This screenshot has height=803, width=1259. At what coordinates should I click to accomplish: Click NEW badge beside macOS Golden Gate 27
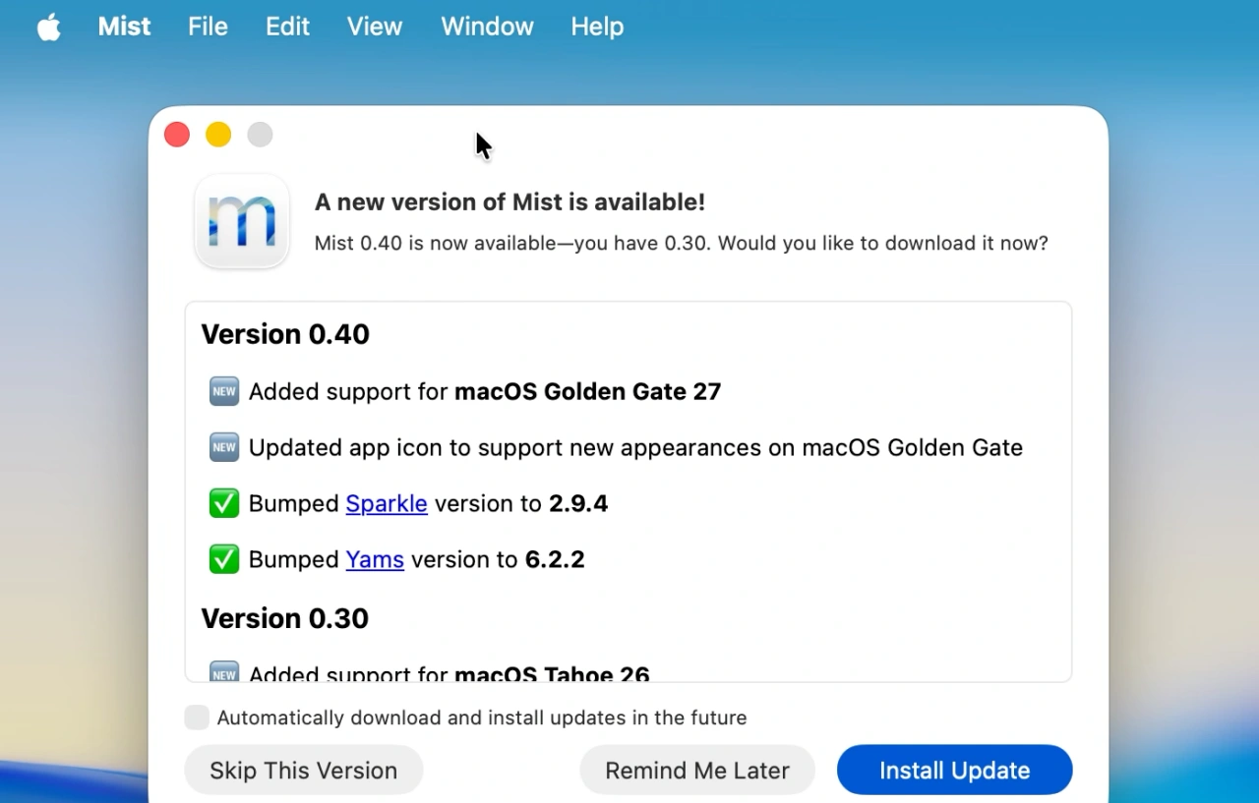point(224,391)
